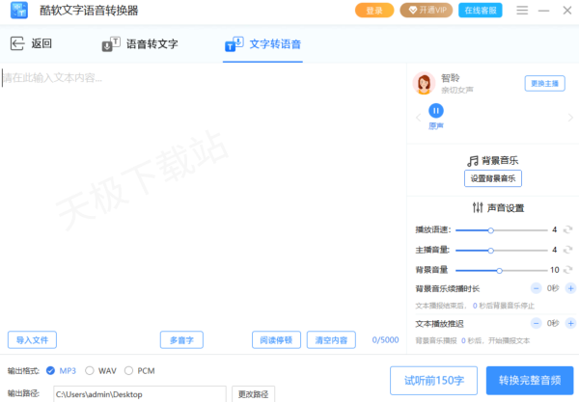Click the 亲切女声 voice description

457,90
